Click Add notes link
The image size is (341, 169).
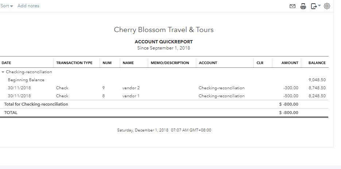coord(28,6)
